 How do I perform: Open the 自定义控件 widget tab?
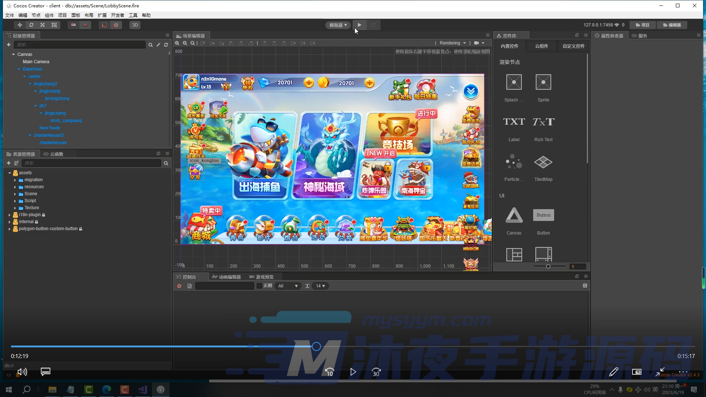coord(573,46)
